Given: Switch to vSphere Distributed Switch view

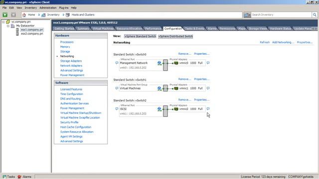Looking at the screenshot, I should click(175, 36).
